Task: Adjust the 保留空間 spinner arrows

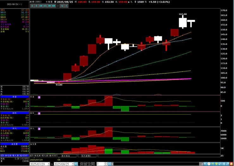Action: 106,164
